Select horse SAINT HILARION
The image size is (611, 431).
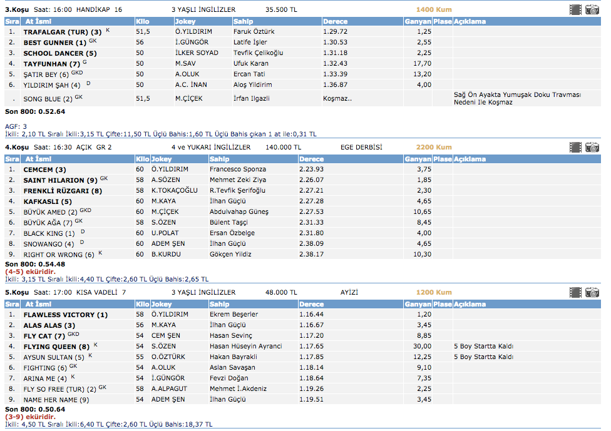(60, 180)
